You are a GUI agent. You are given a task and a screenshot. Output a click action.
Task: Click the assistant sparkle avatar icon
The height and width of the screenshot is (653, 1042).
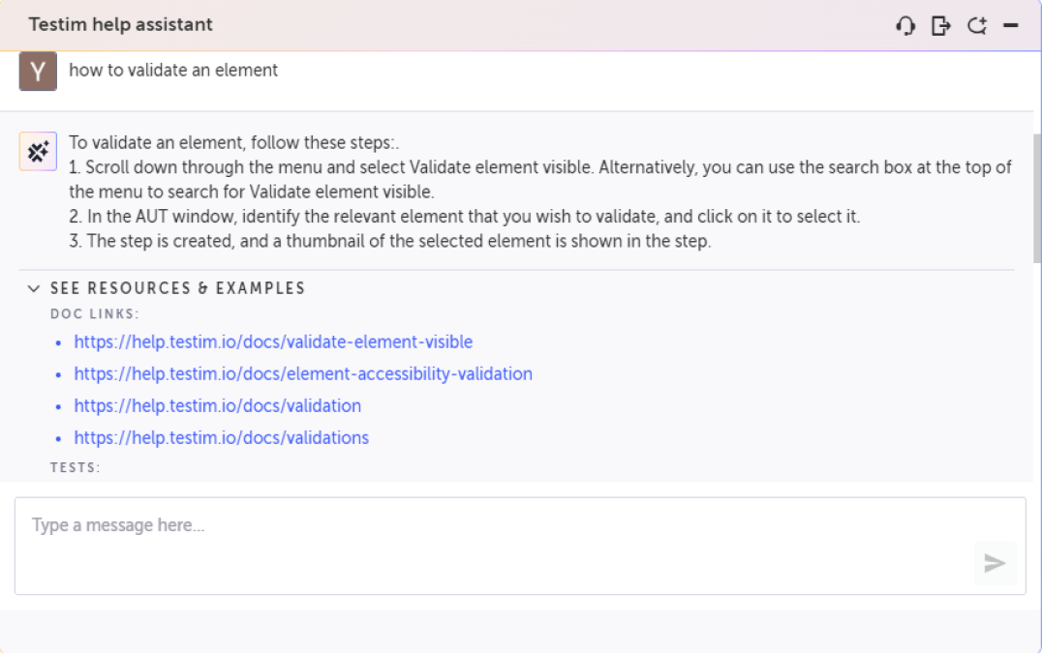38,152
